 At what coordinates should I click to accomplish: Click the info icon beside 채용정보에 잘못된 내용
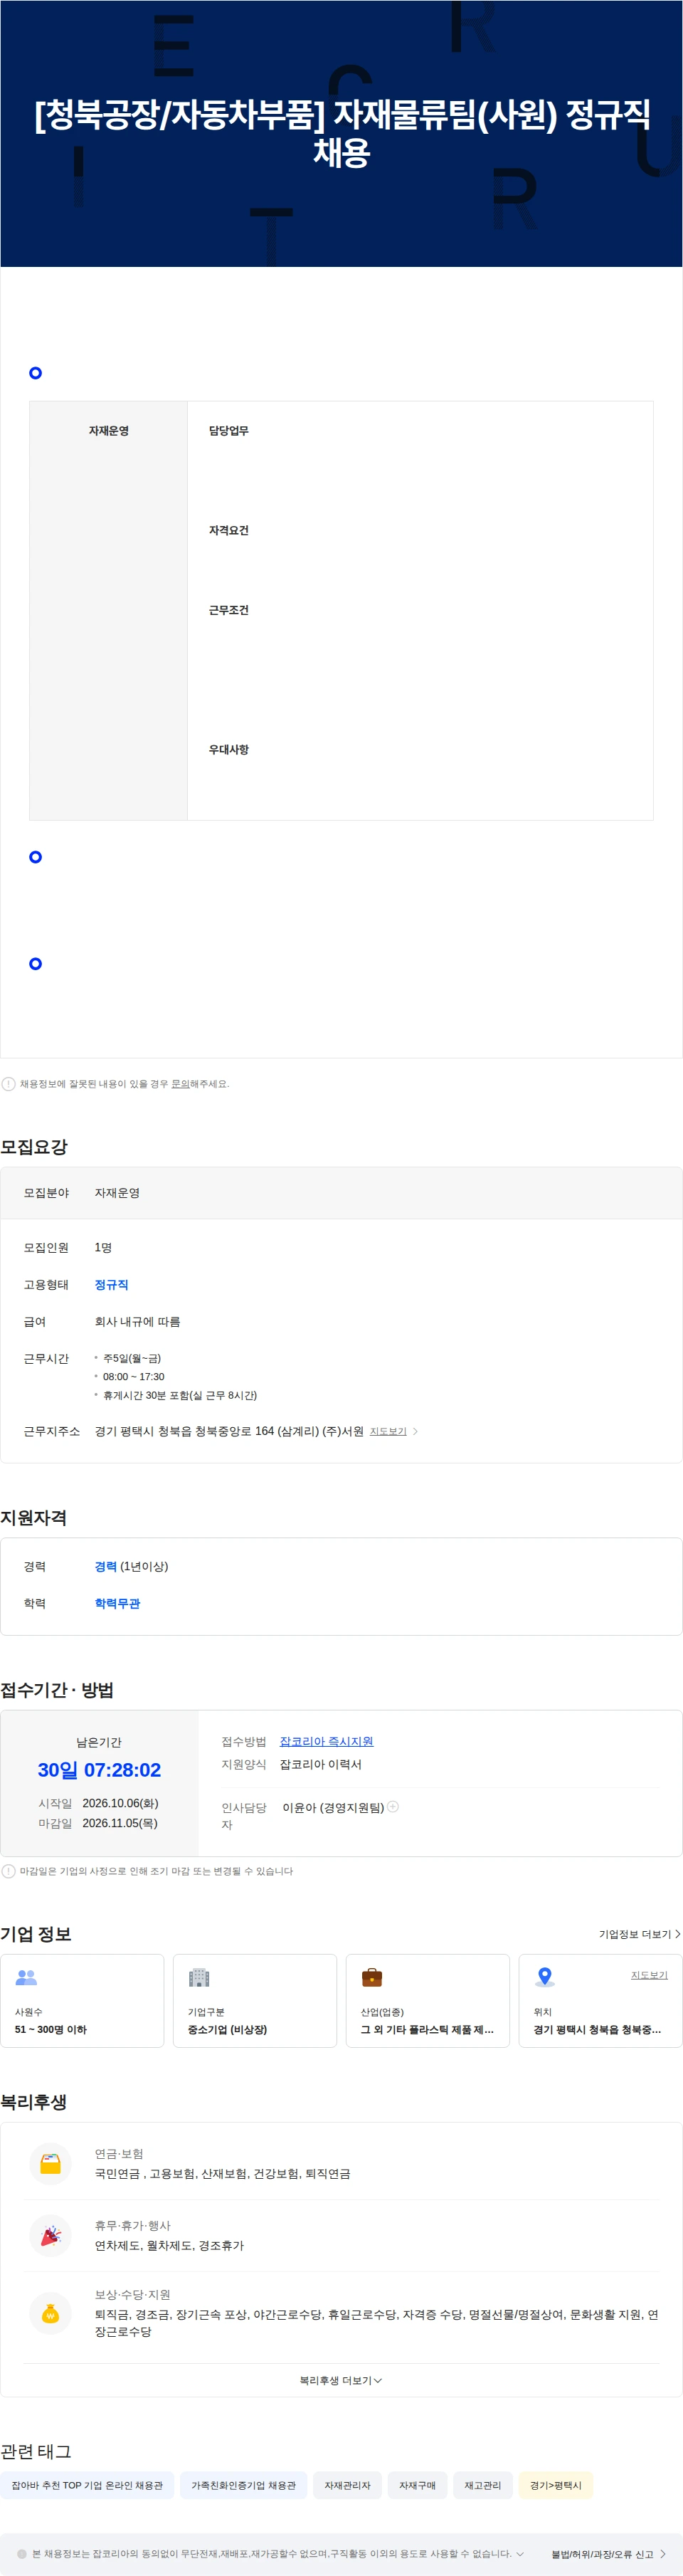[8, 1084]
